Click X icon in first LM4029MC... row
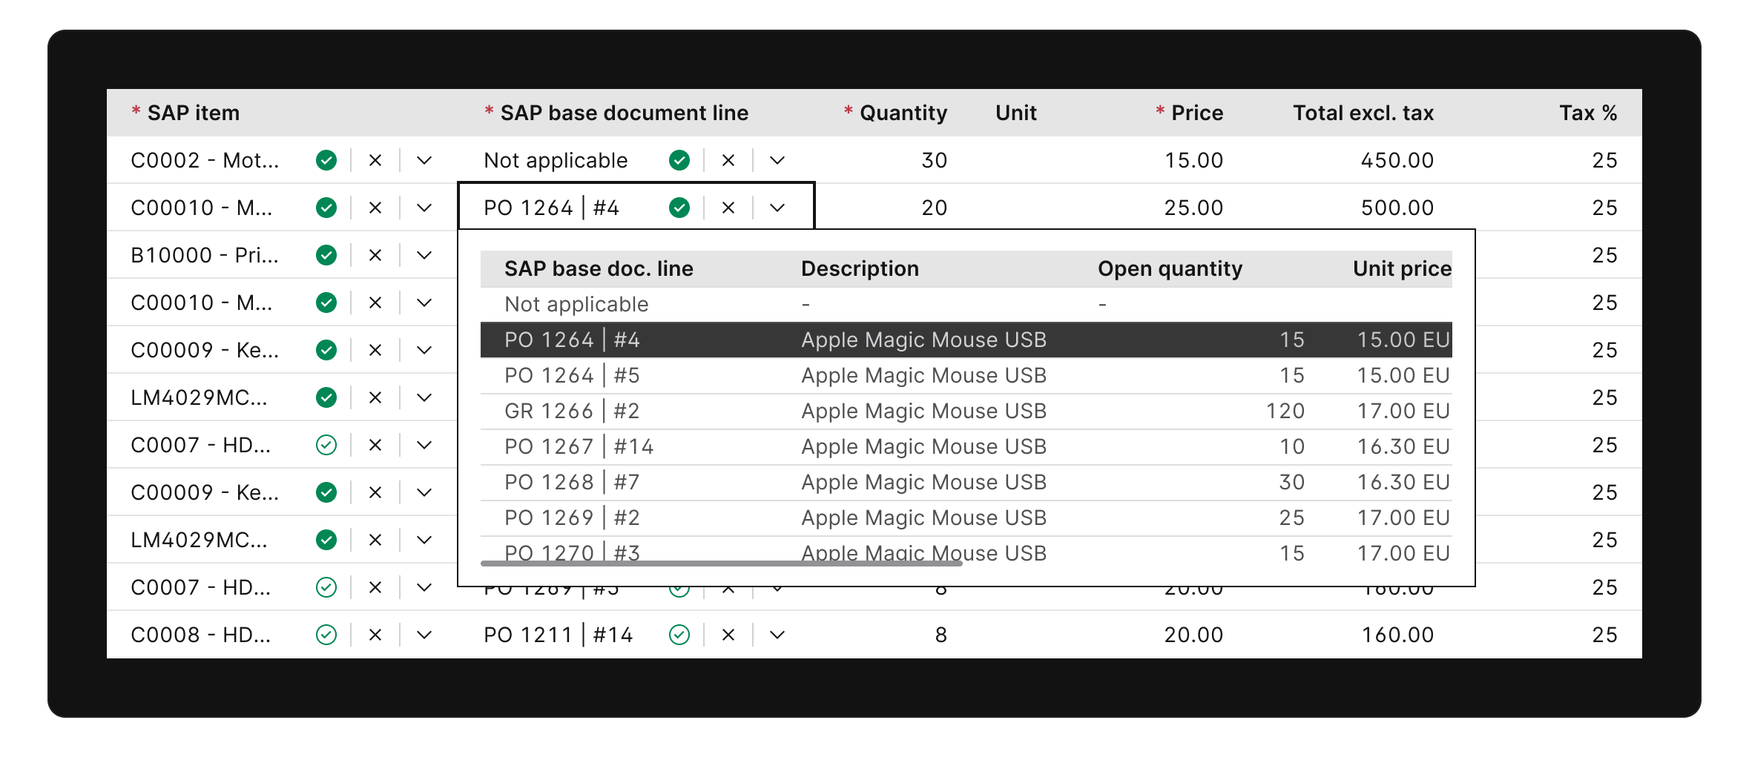The height and width of the screenshot is (783, 1749). point(375,397)
